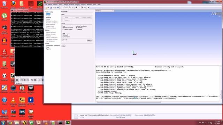Click the Recycle Bin desktop icon
The image size is (223, 125).
point(5,5)
